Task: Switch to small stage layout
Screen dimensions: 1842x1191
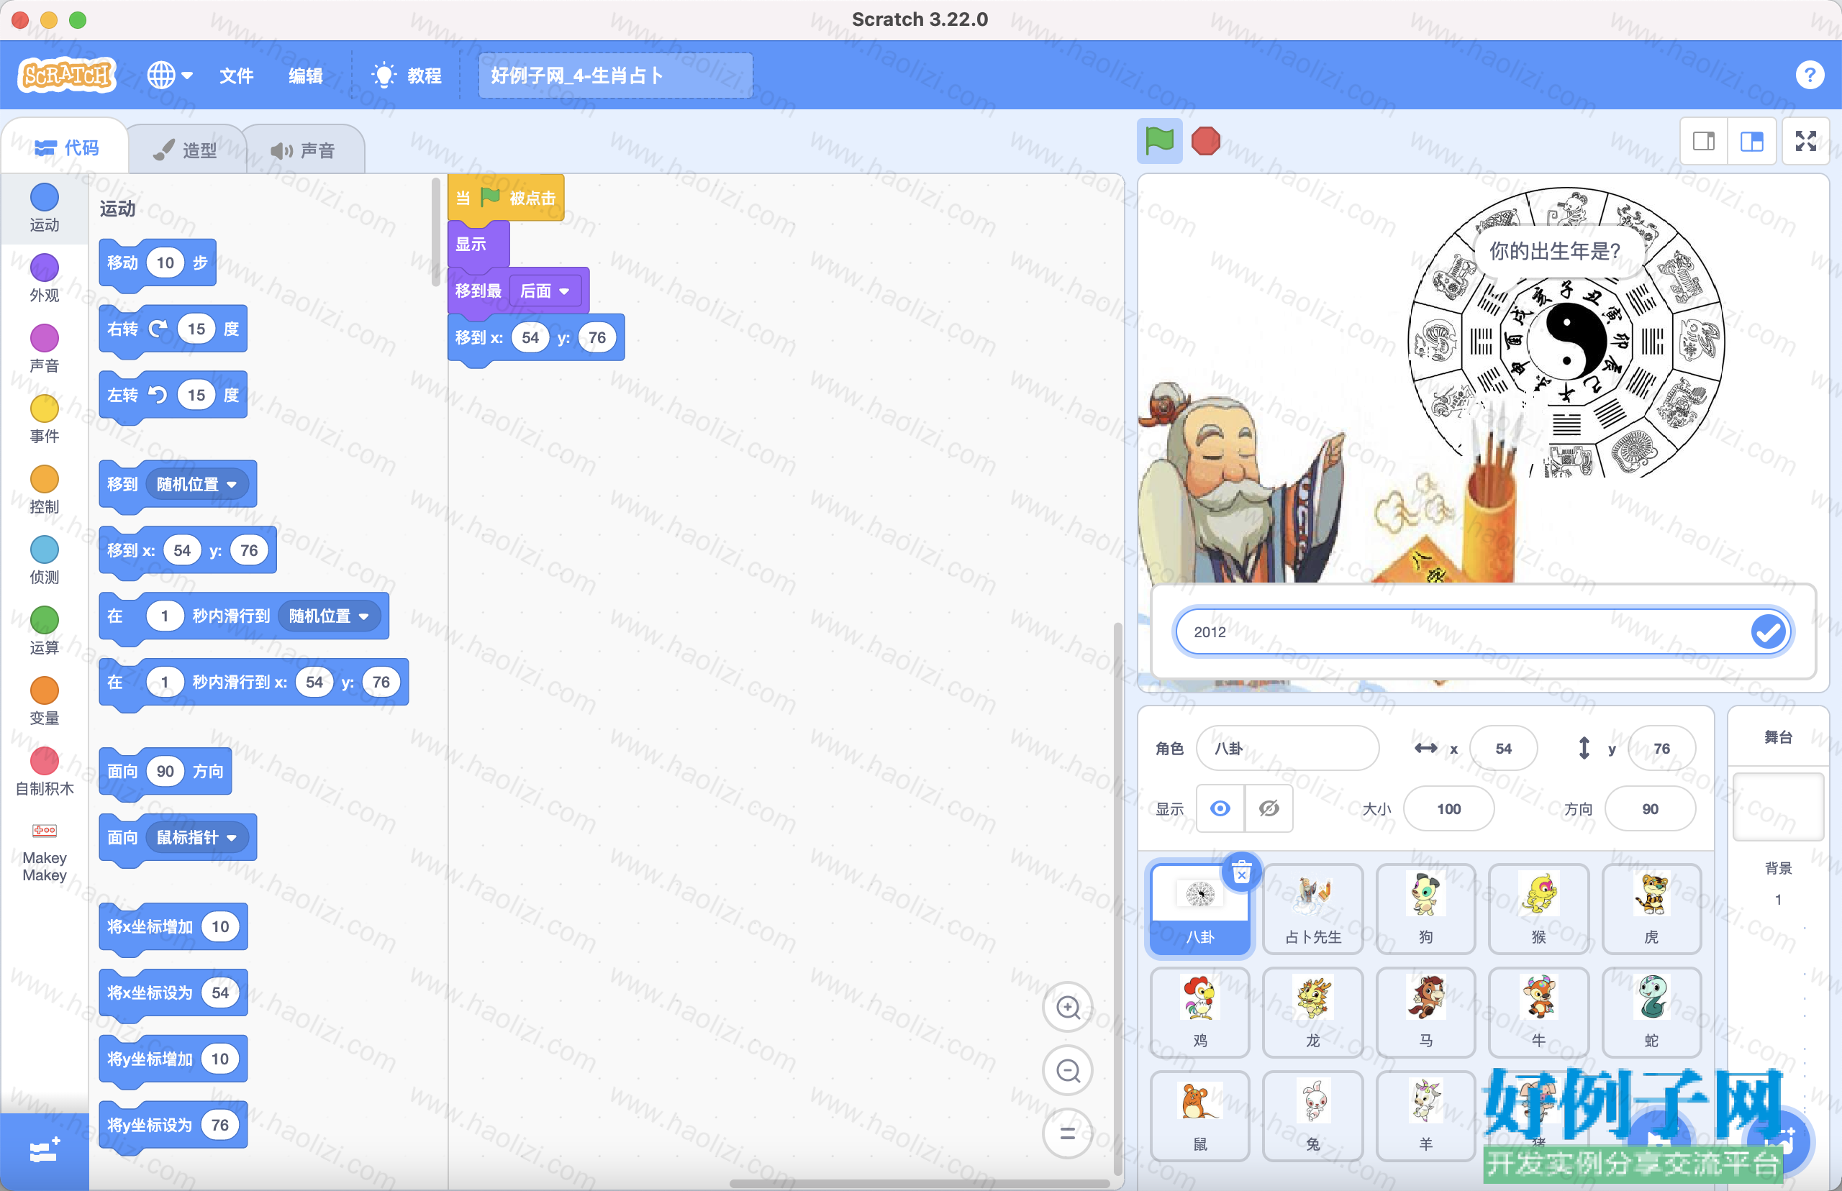Action: tap(1704, 141)
